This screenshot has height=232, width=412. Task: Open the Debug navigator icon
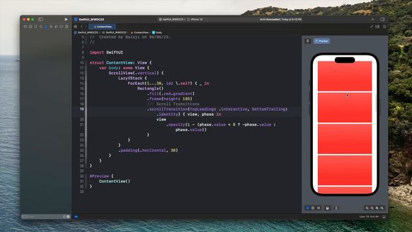(x=56, y=26)
